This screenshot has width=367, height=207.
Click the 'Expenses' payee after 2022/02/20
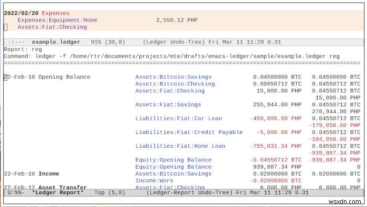(56, 13)
